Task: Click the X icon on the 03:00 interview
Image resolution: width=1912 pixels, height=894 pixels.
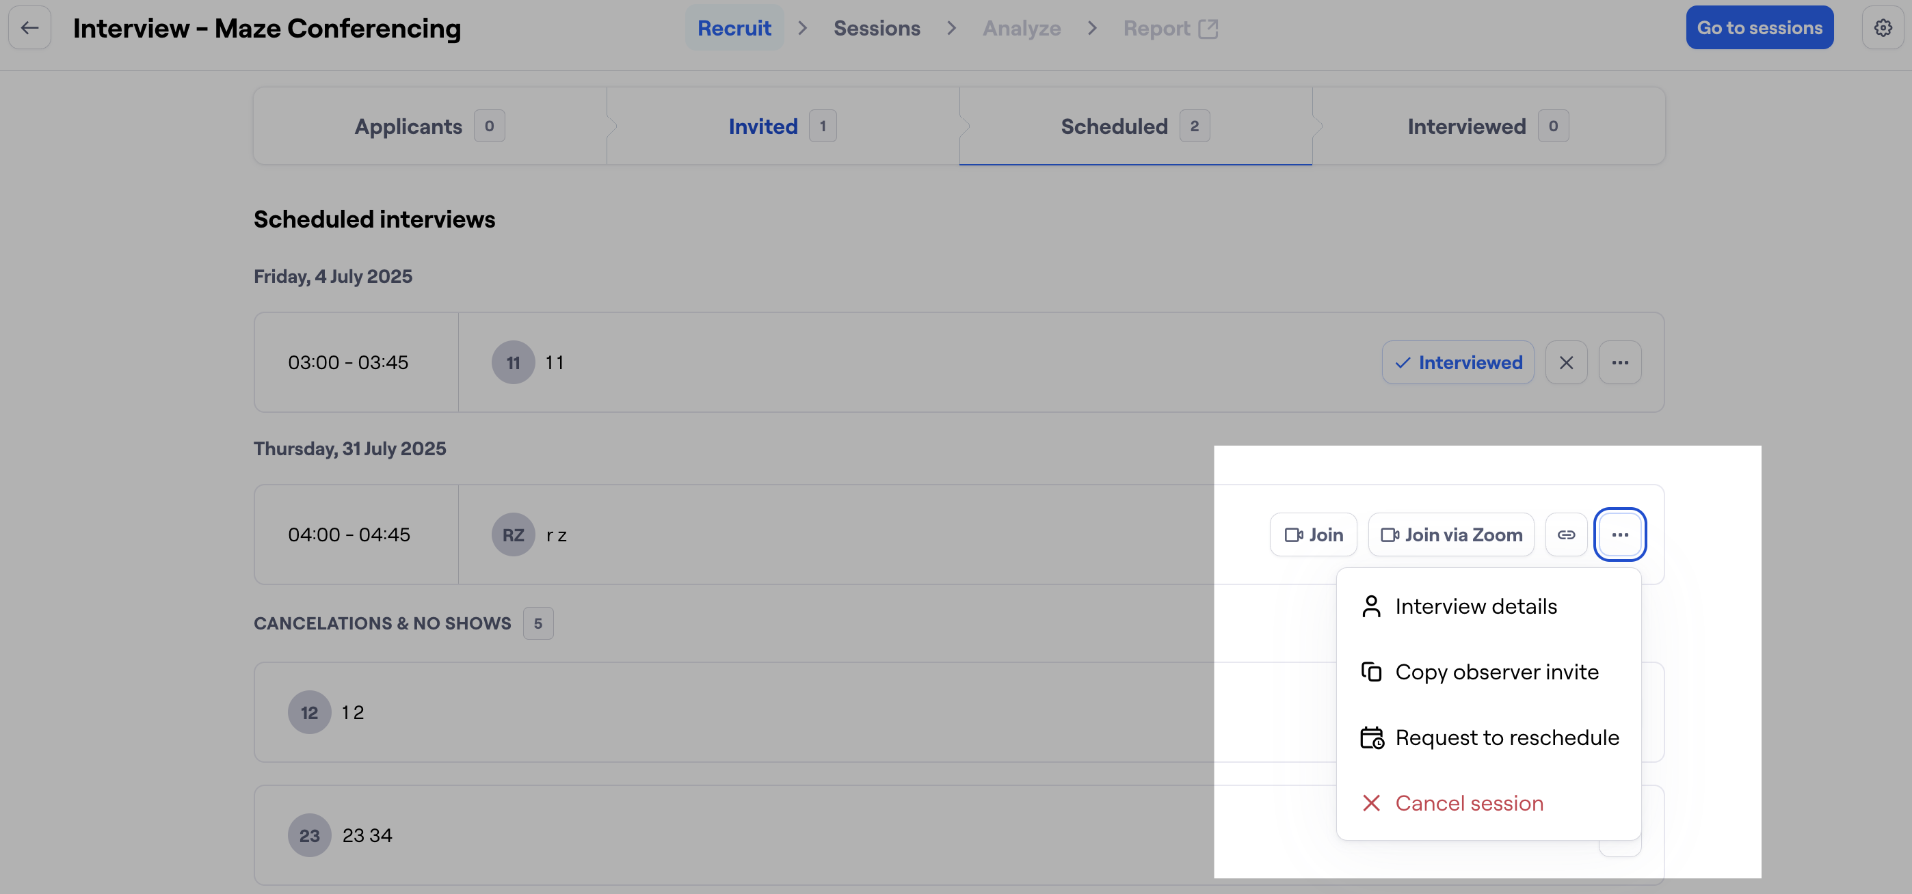Action: 1565,363
